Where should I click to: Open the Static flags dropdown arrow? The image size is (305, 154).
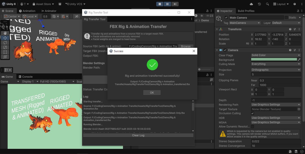pyautogui.click(x=300, y=18)
